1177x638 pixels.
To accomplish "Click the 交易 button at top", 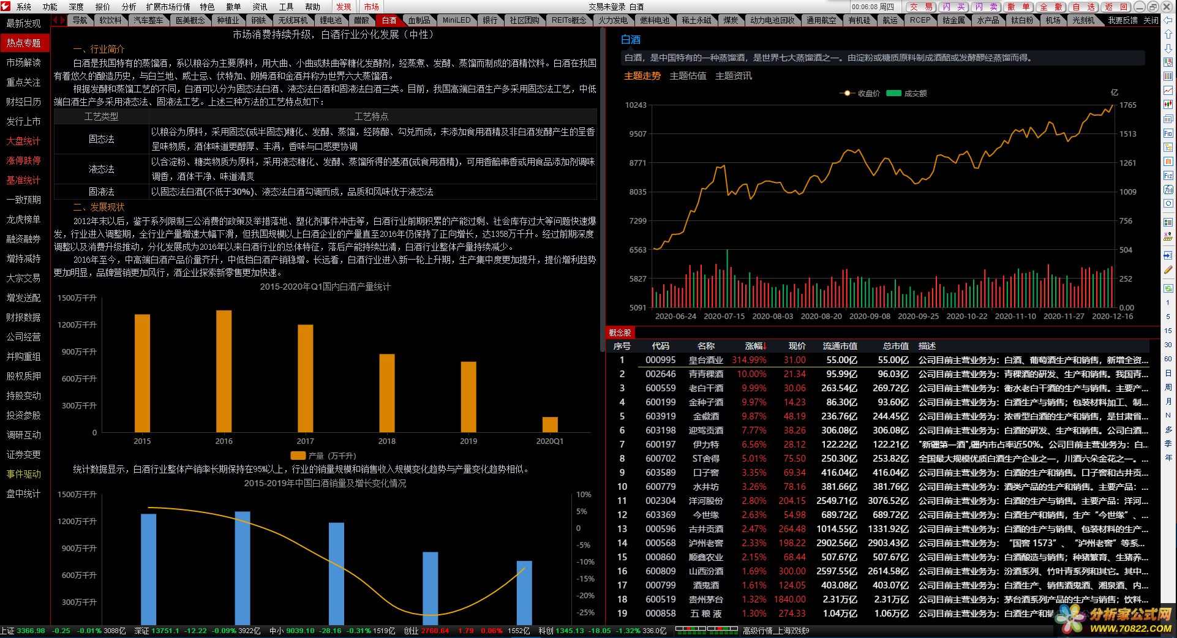I will click(920, 7).
